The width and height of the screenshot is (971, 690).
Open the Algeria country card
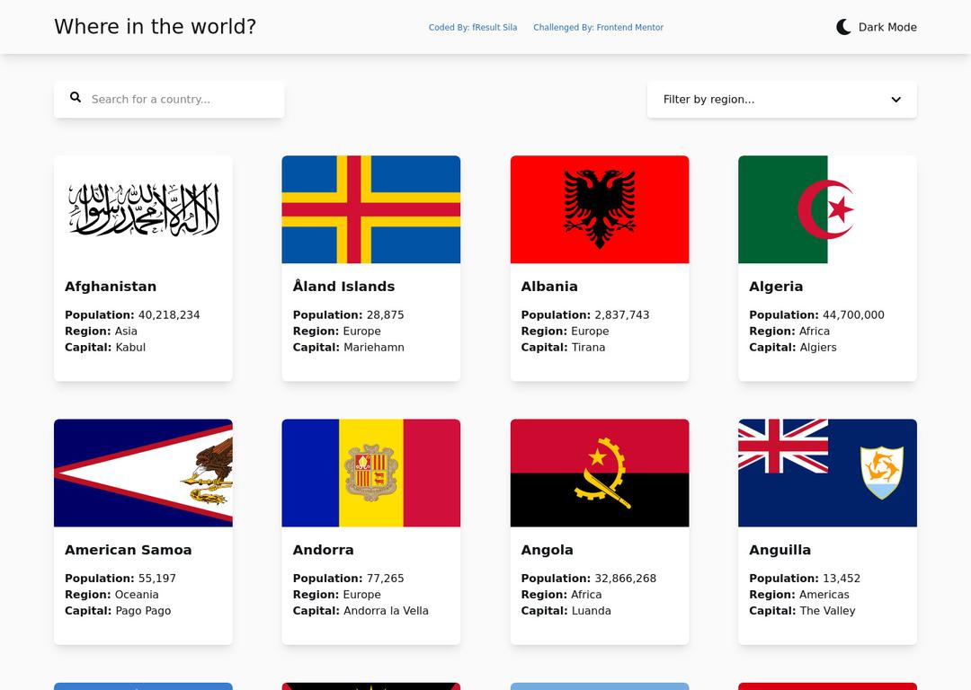827,268
